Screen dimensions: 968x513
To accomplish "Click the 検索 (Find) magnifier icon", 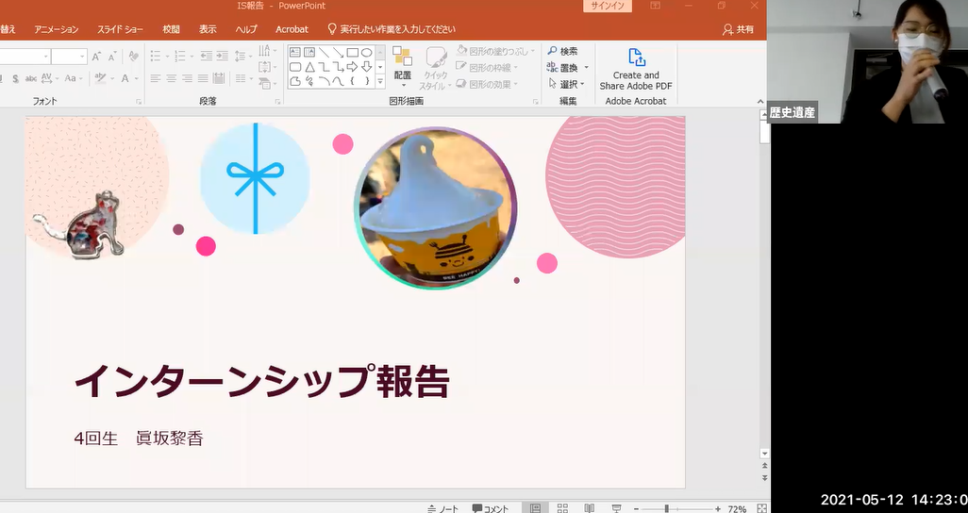I will click(x=552, y=51).
